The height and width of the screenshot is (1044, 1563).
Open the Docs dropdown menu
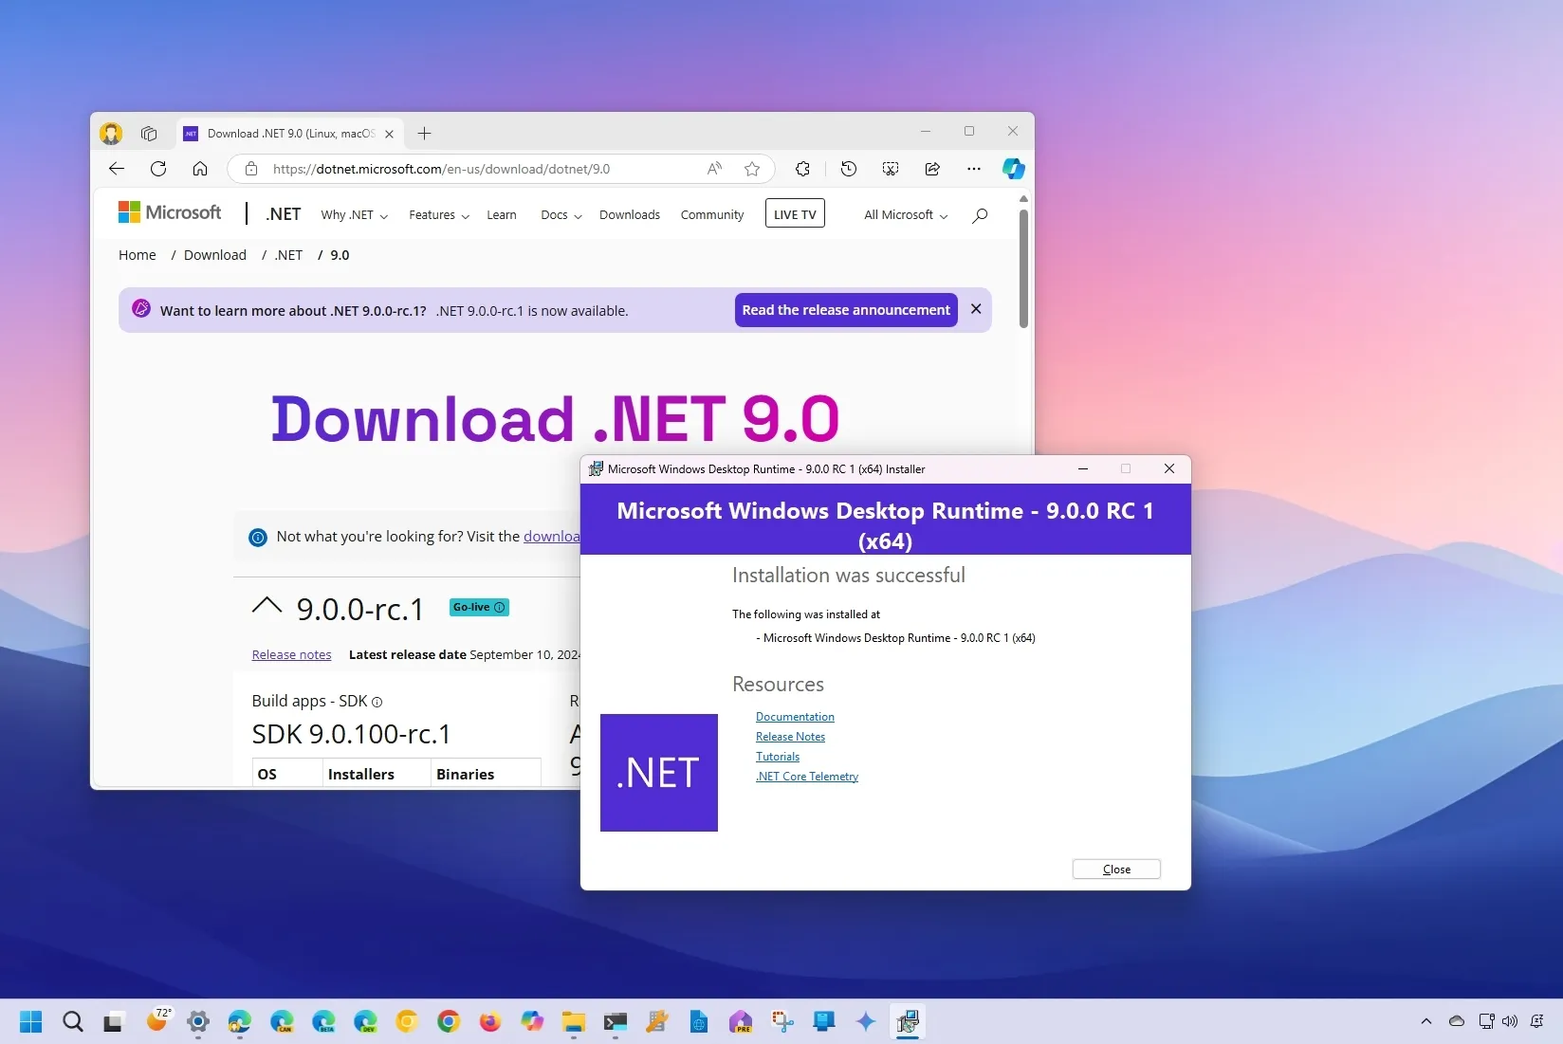(560, 214)
